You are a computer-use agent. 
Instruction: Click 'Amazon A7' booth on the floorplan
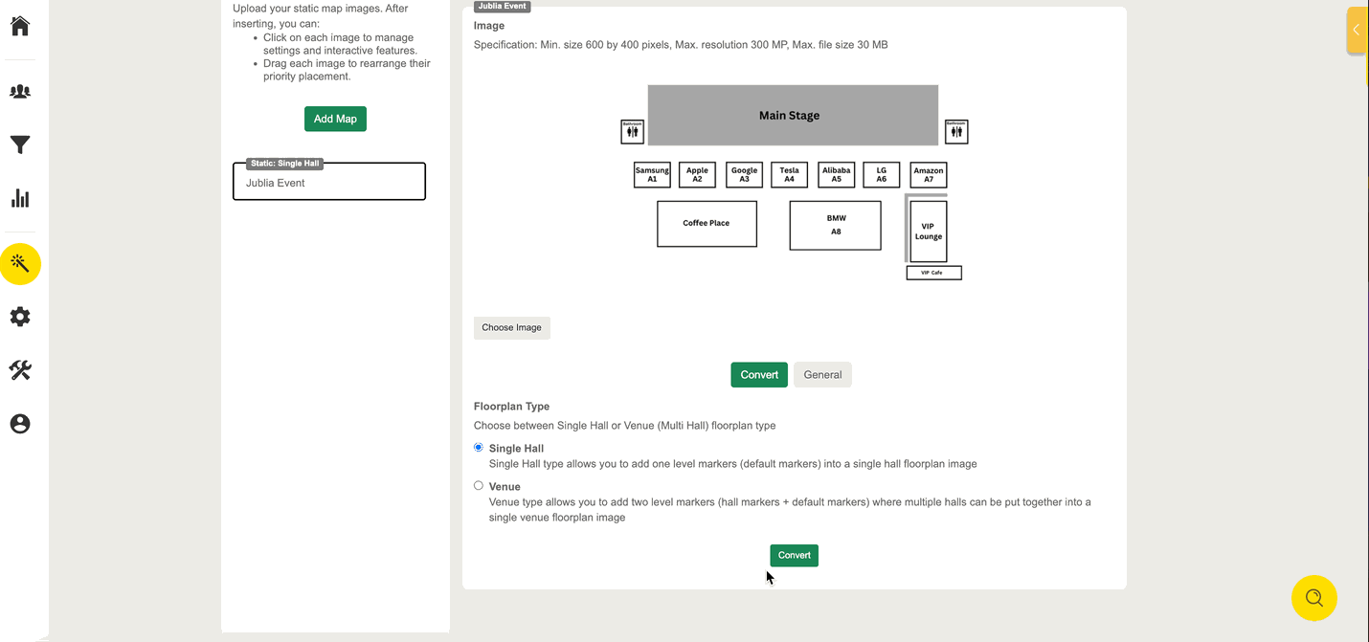pyautogui.click(x=929, y=175)
